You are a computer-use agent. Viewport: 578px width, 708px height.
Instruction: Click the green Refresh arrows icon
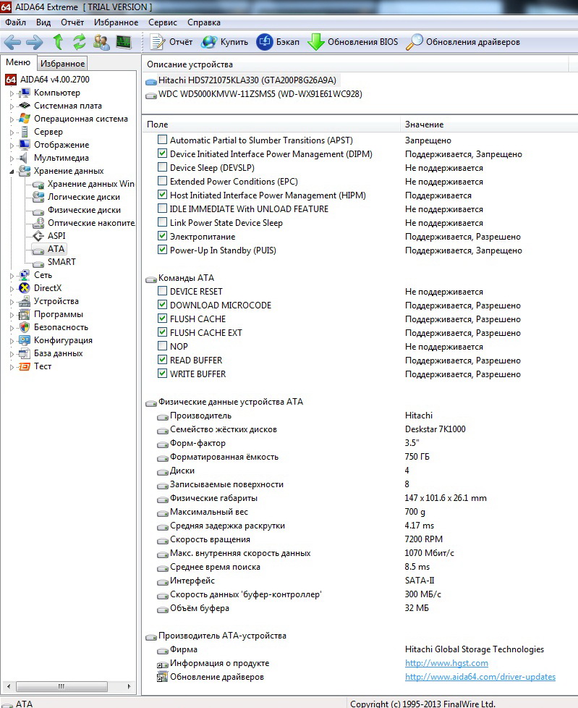[80, 42]
